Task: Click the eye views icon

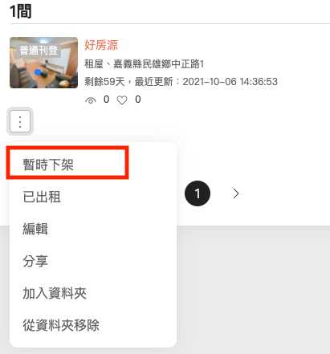Action: 91,100
